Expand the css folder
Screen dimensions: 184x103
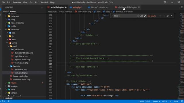14,33
